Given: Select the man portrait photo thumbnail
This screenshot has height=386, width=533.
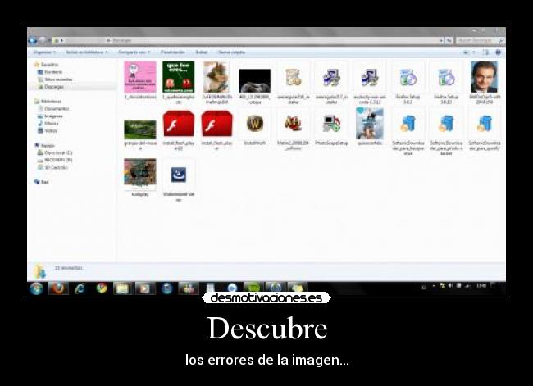Looking at the screenshot, I should 484,77.
